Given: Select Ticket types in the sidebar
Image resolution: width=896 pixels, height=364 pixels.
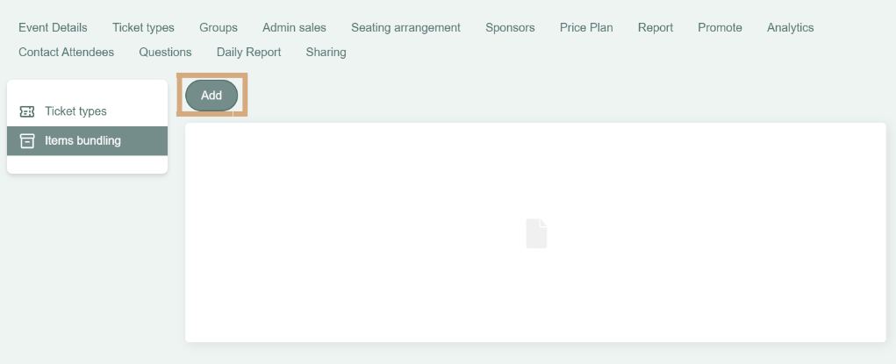Looking at the screenshot, I should [88, 111].
